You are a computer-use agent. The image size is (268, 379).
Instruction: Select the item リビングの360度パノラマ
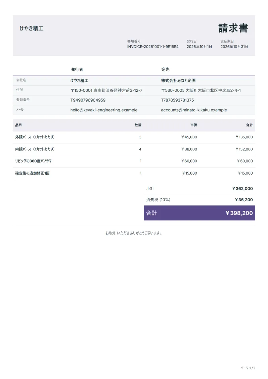pyautogui.click(x=33, y=161)
